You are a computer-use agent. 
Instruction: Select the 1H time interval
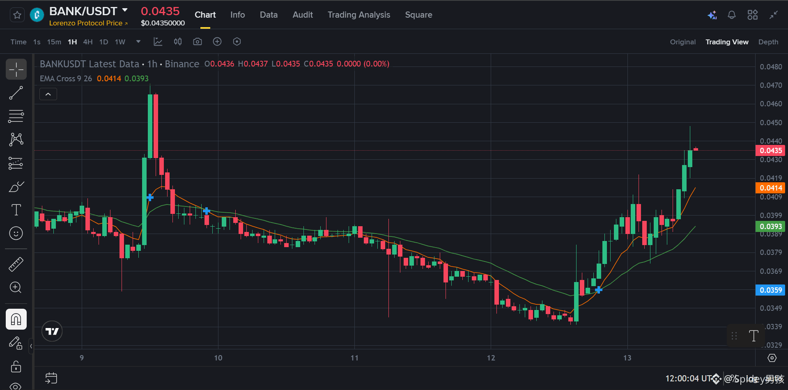pyautogui.click(x=72, y=42)
